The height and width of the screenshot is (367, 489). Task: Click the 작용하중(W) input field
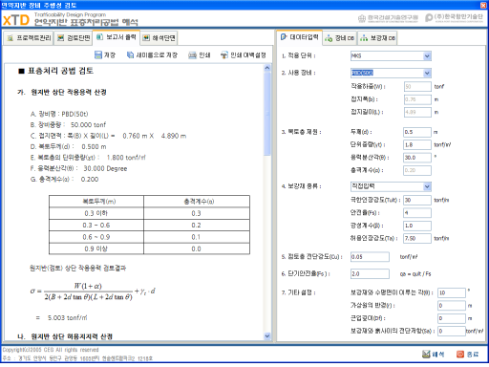(417, 86)
